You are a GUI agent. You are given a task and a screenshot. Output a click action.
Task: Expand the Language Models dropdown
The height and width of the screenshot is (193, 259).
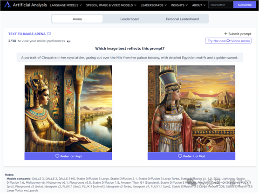66,5
